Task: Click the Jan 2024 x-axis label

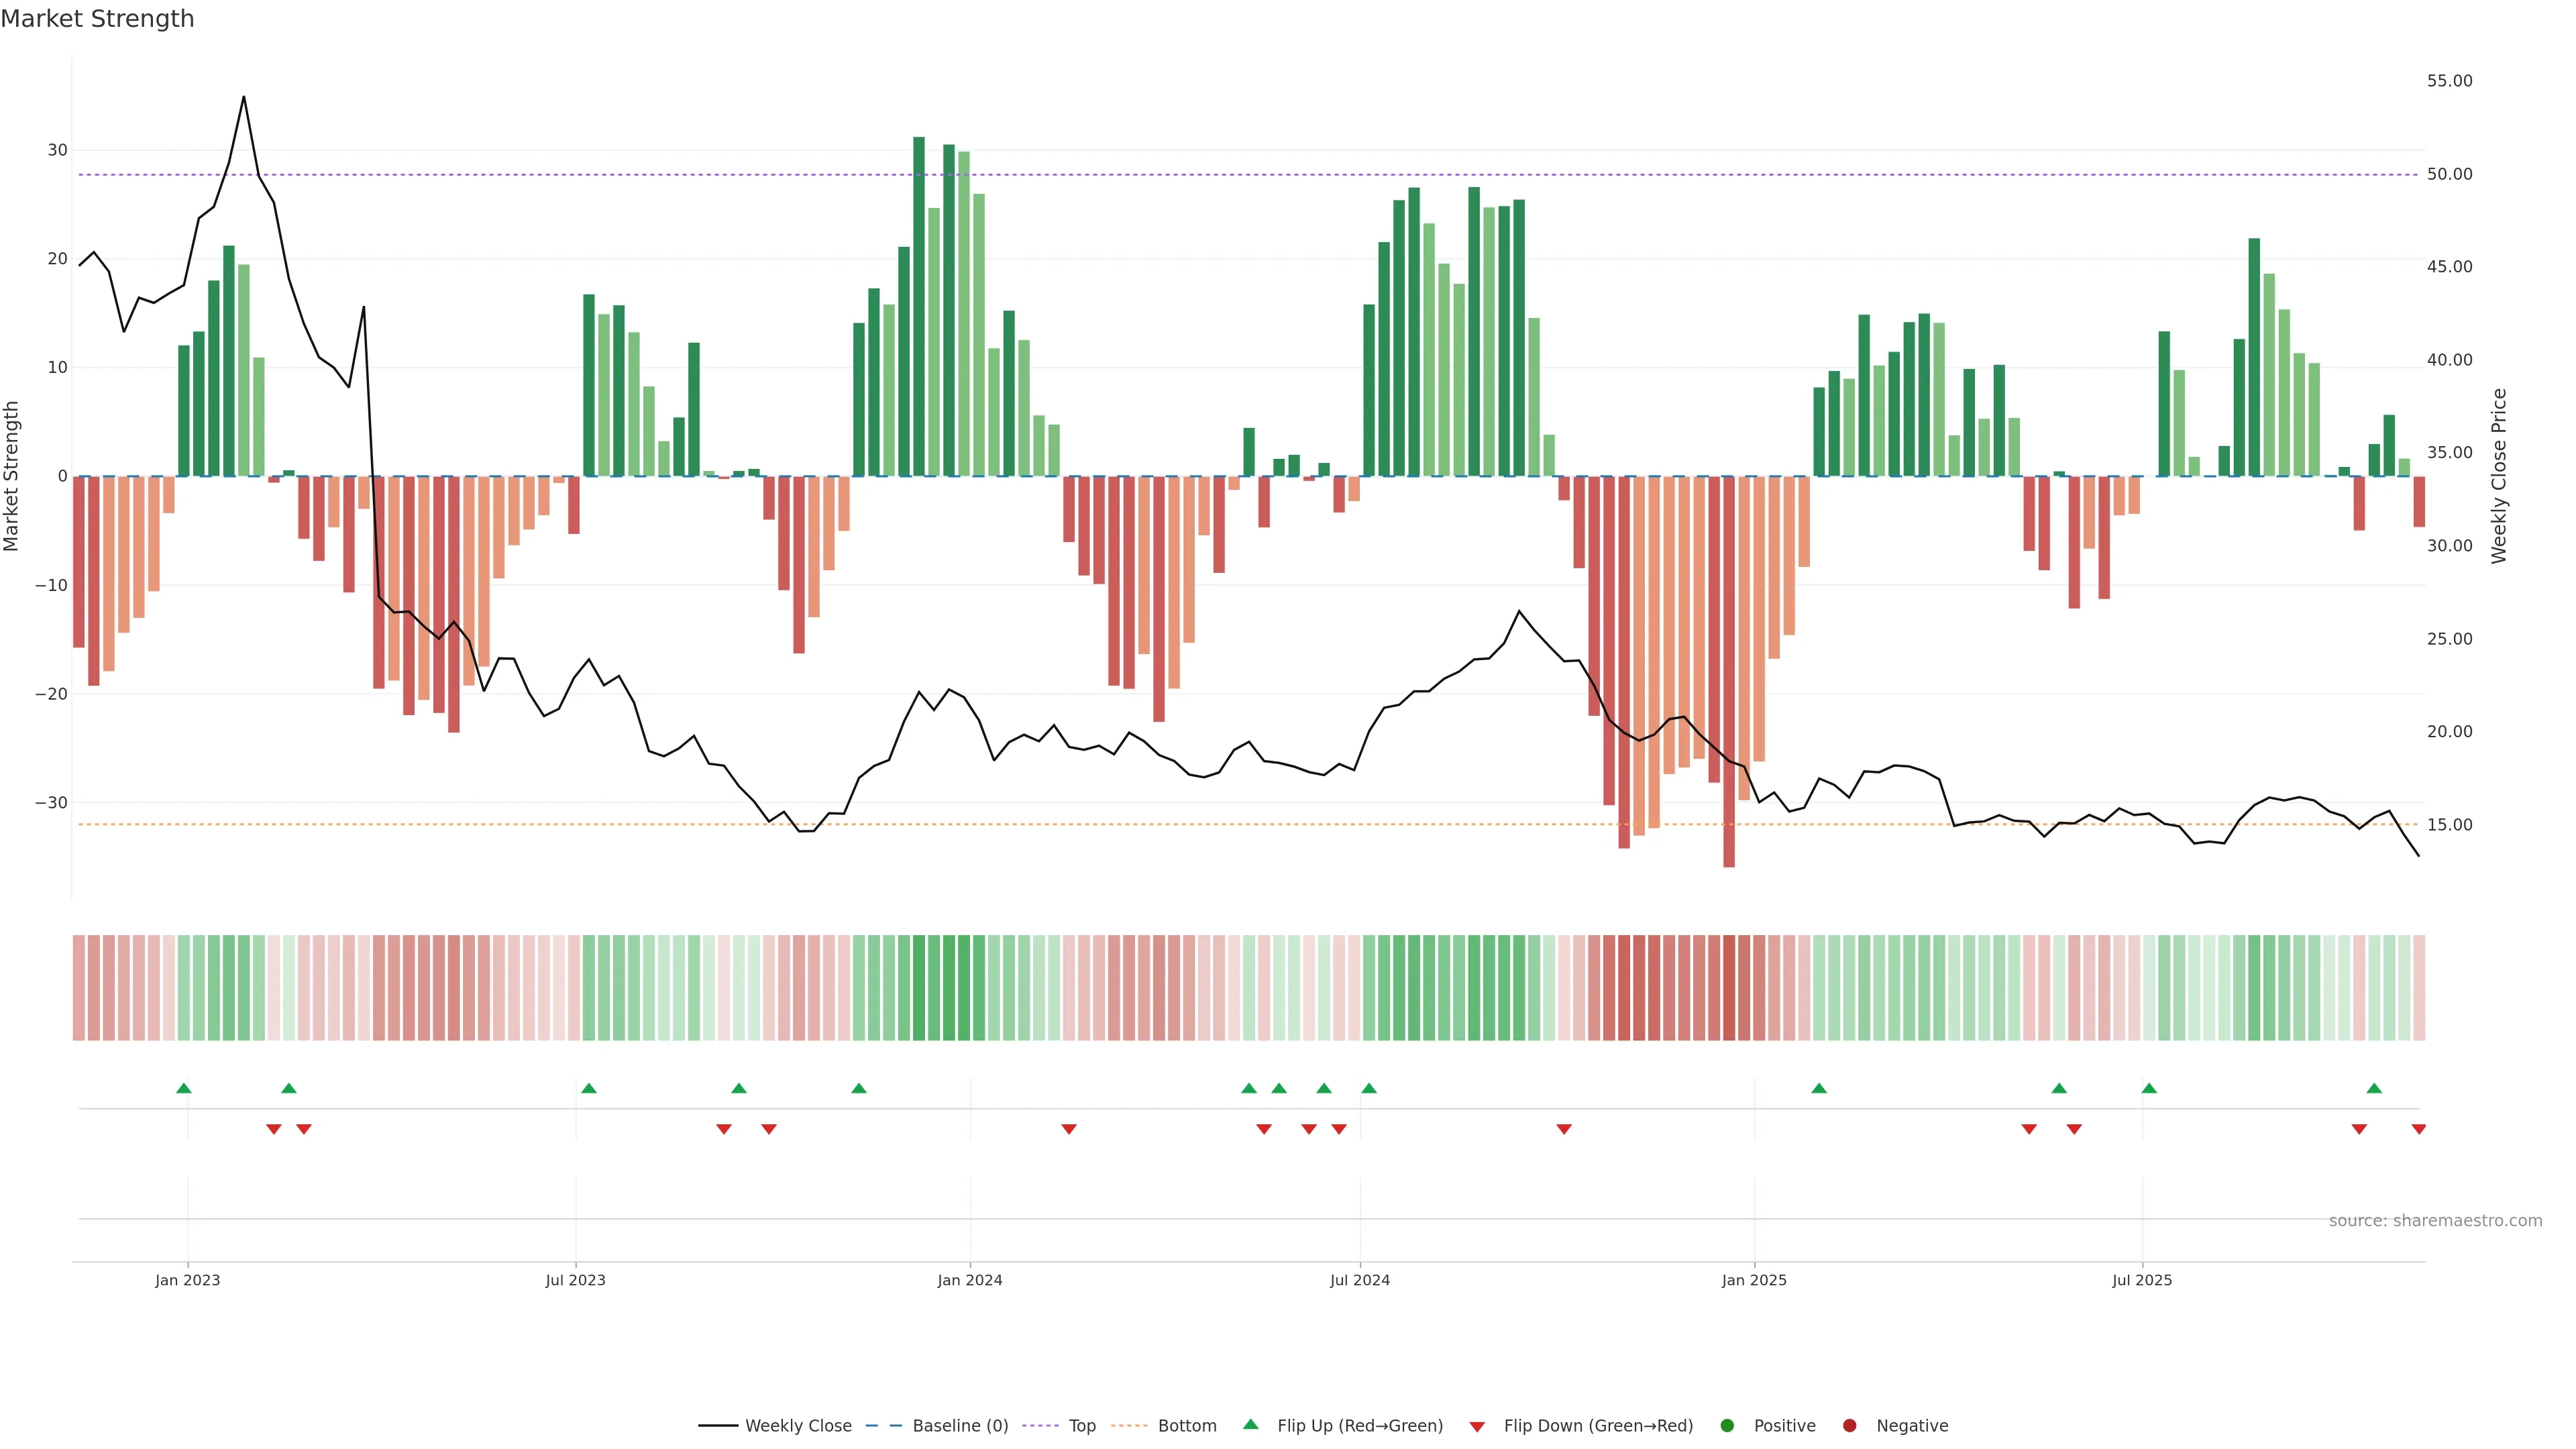Action: tap(969, 1280)
